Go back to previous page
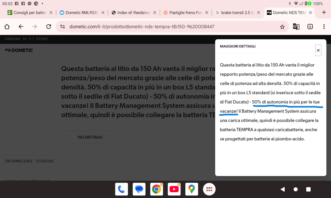This screenshot has height=198, width=331. pyautogui.click(x=21, y=27)
